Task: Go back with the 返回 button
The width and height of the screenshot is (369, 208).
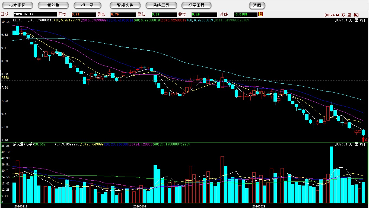Action: tap(257, 5)
